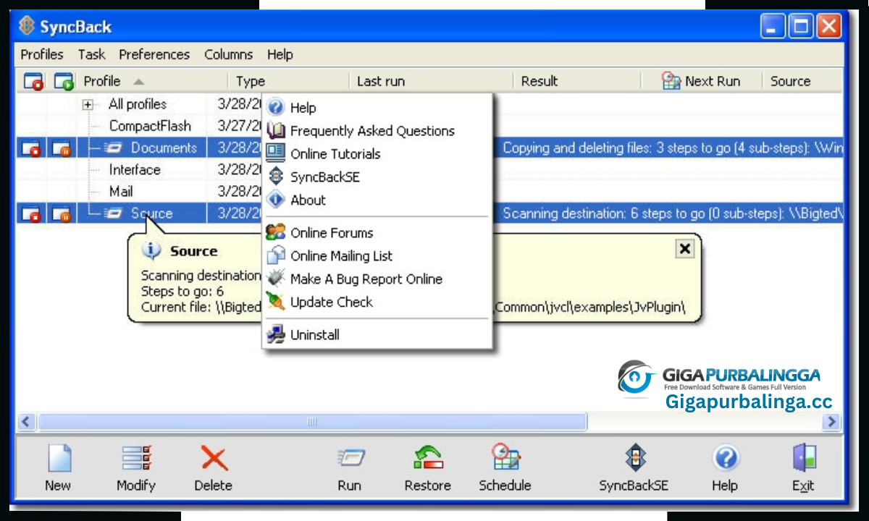
Task: Click the SyncBackSE toolbar button
Action: [634, 468]
